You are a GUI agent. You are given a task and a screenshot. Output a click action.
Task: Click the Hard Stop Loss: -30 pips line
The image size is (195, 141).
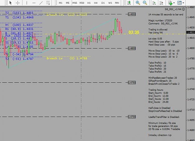coord(162,45)
